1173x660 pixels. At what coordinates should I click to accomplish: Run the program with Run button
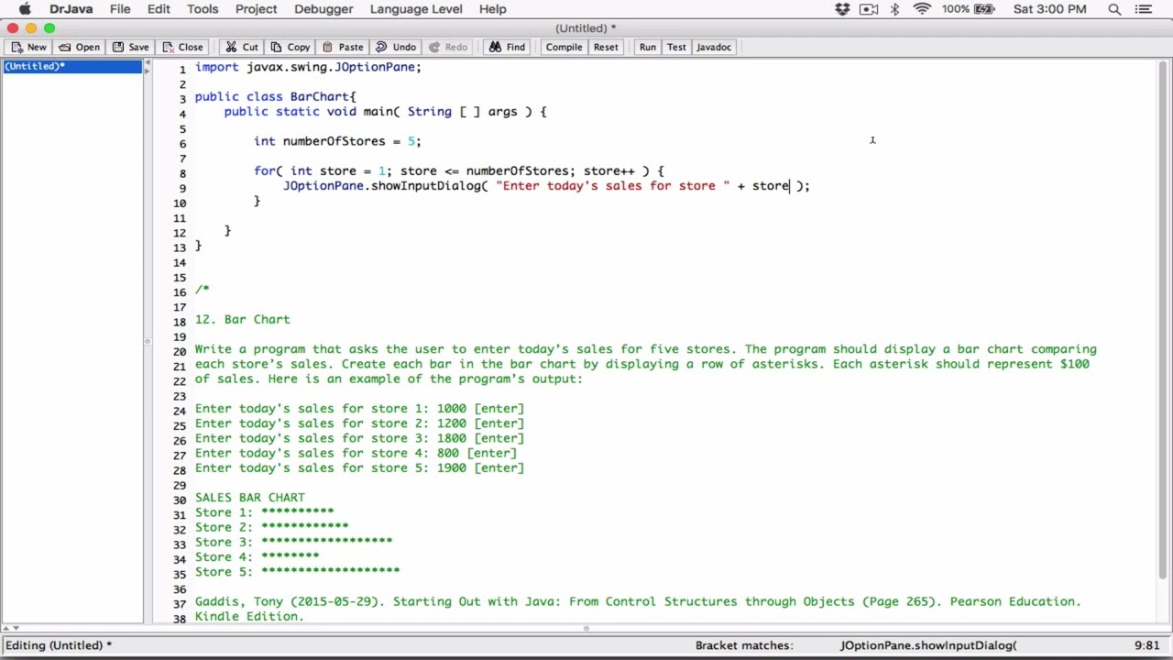(648, 47)
